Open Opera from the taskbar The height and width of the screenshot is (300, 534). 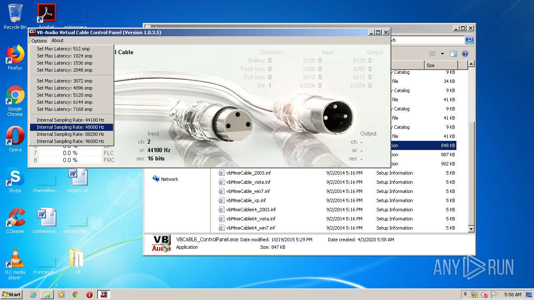pos(89,295)
